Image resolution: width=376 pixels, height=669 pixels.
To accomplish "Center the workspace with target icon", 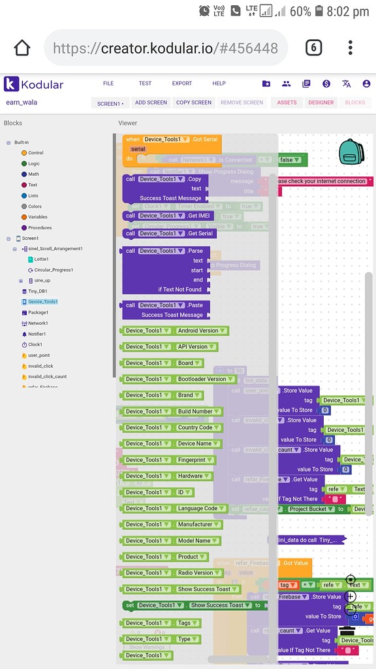I will point(351,579).
